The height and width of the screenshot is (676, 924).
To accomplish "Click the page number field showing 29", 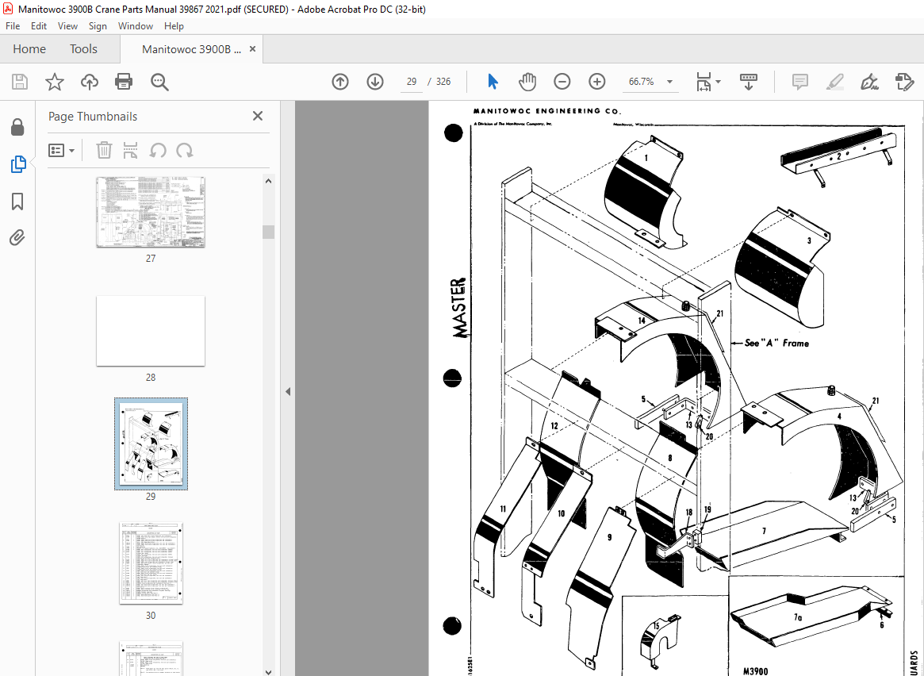I will point(412,82).
